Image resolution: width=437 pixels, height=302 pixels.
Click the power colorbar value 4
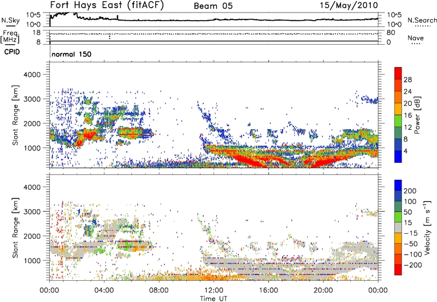(x=405, y=151)
